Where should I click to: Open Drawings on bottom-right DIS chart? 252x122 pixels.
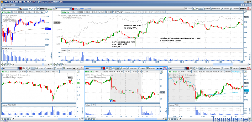click(x=216, y=68)
